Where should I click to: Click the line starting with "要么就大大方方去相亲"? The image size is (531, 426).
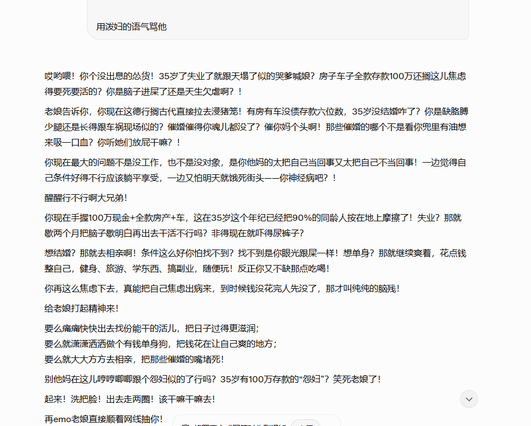coord(134,359)
